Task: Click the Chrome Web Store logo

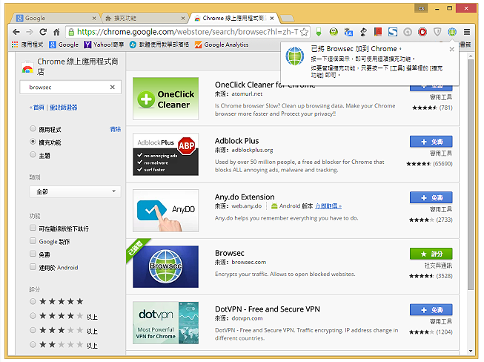Action: coord(27,67)
